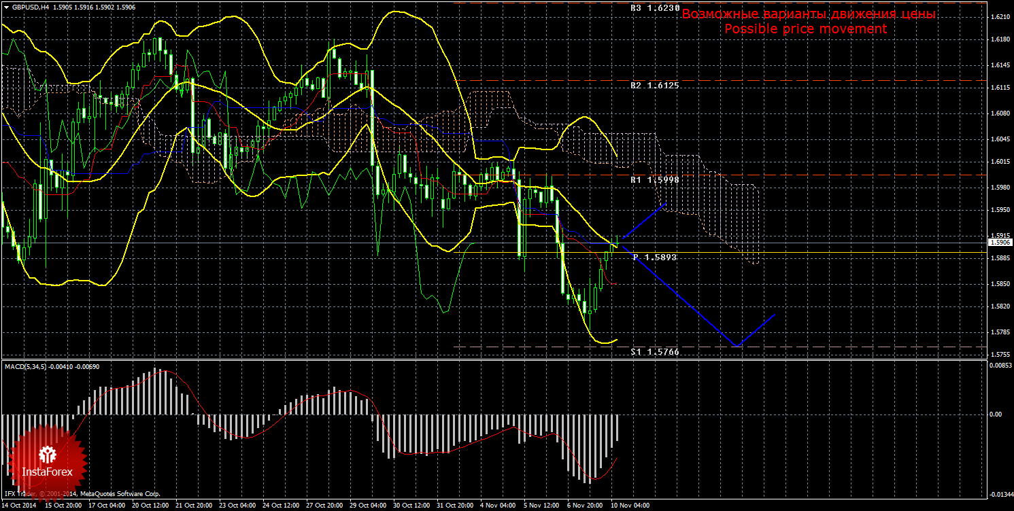Click the '29 Oct 04:00' time axis label
1014x511 pixels.
tap(368, 506)
